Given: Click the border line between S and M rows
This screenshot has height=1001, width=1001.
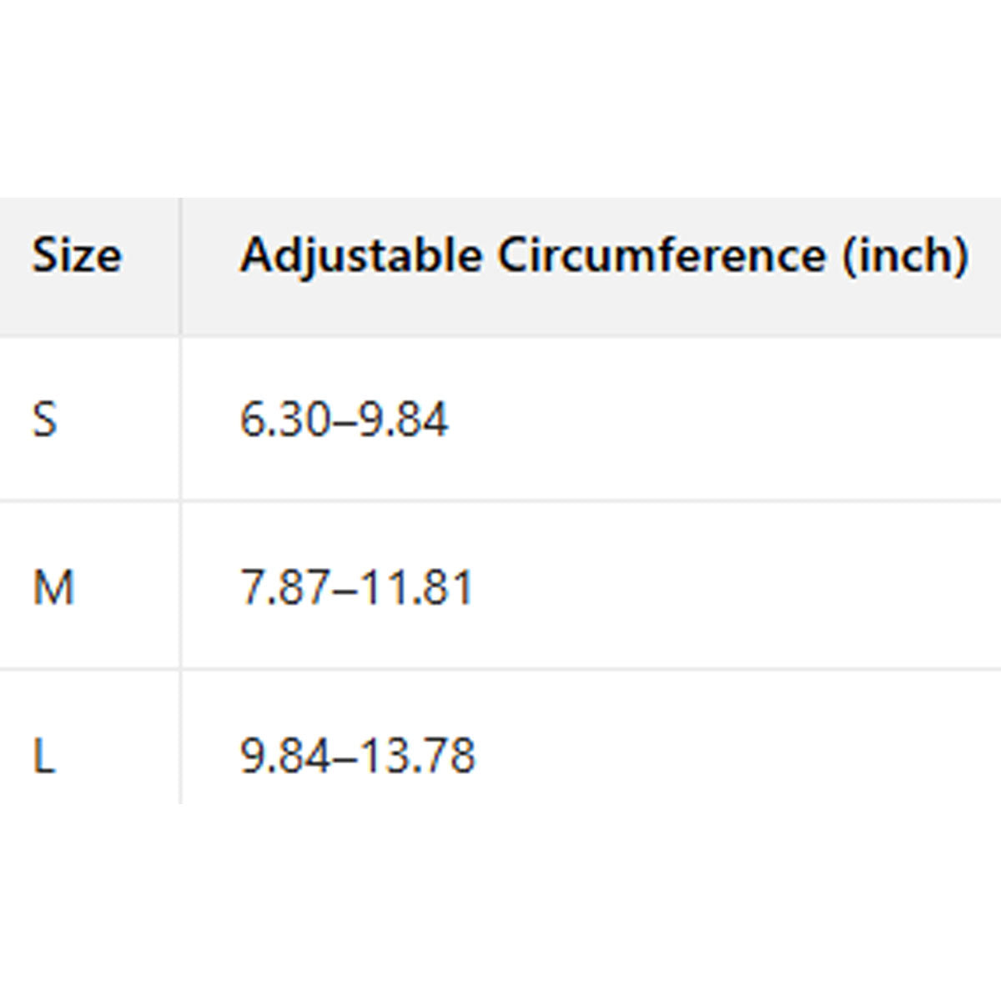Looking at the screenshot, I should [500, 500].
